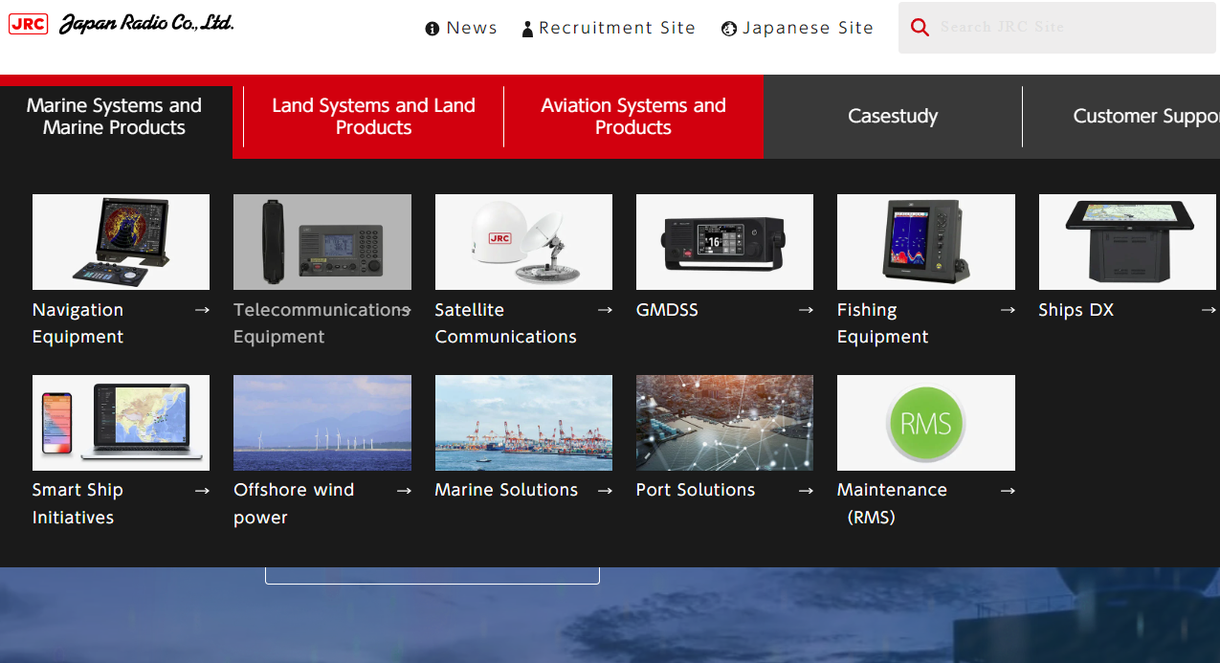Open Satellite Communications antenna thumbnail
Viewport: 1220px width, 663px height.
[x=523, y=242]
